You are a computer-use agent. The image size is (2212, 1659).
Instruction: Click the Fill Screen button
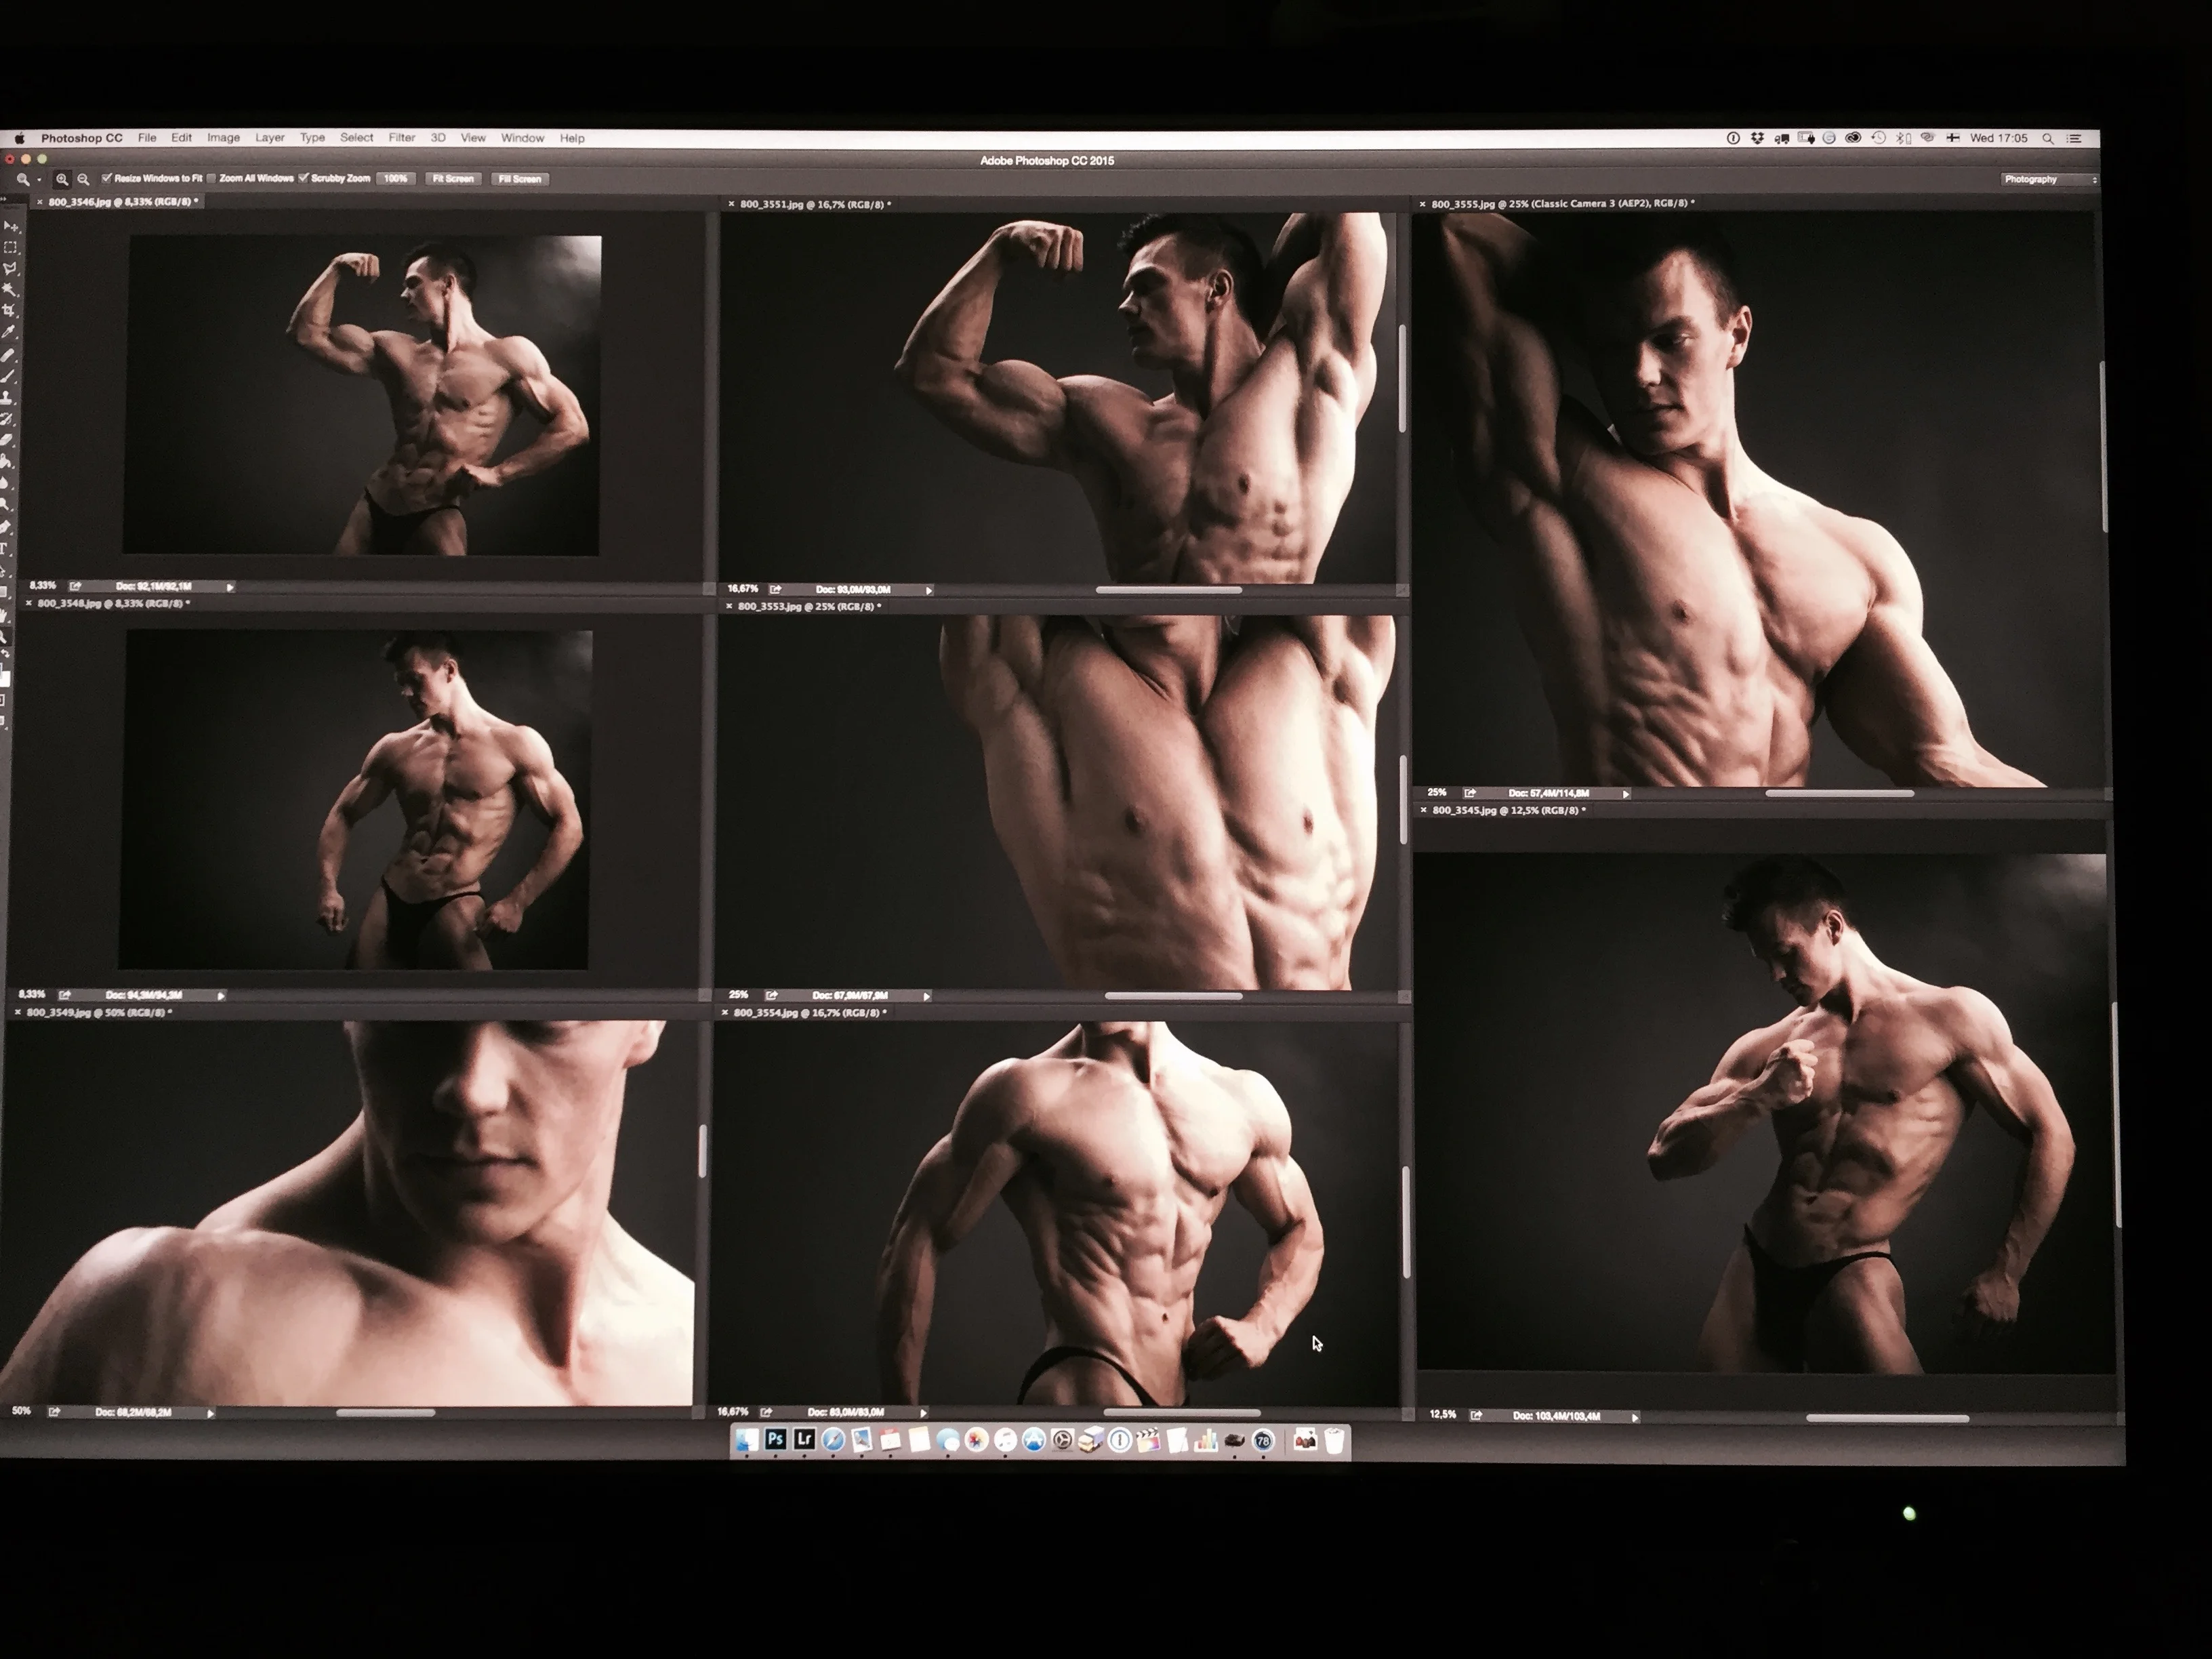pyautogui.click(x=519, y=179)
